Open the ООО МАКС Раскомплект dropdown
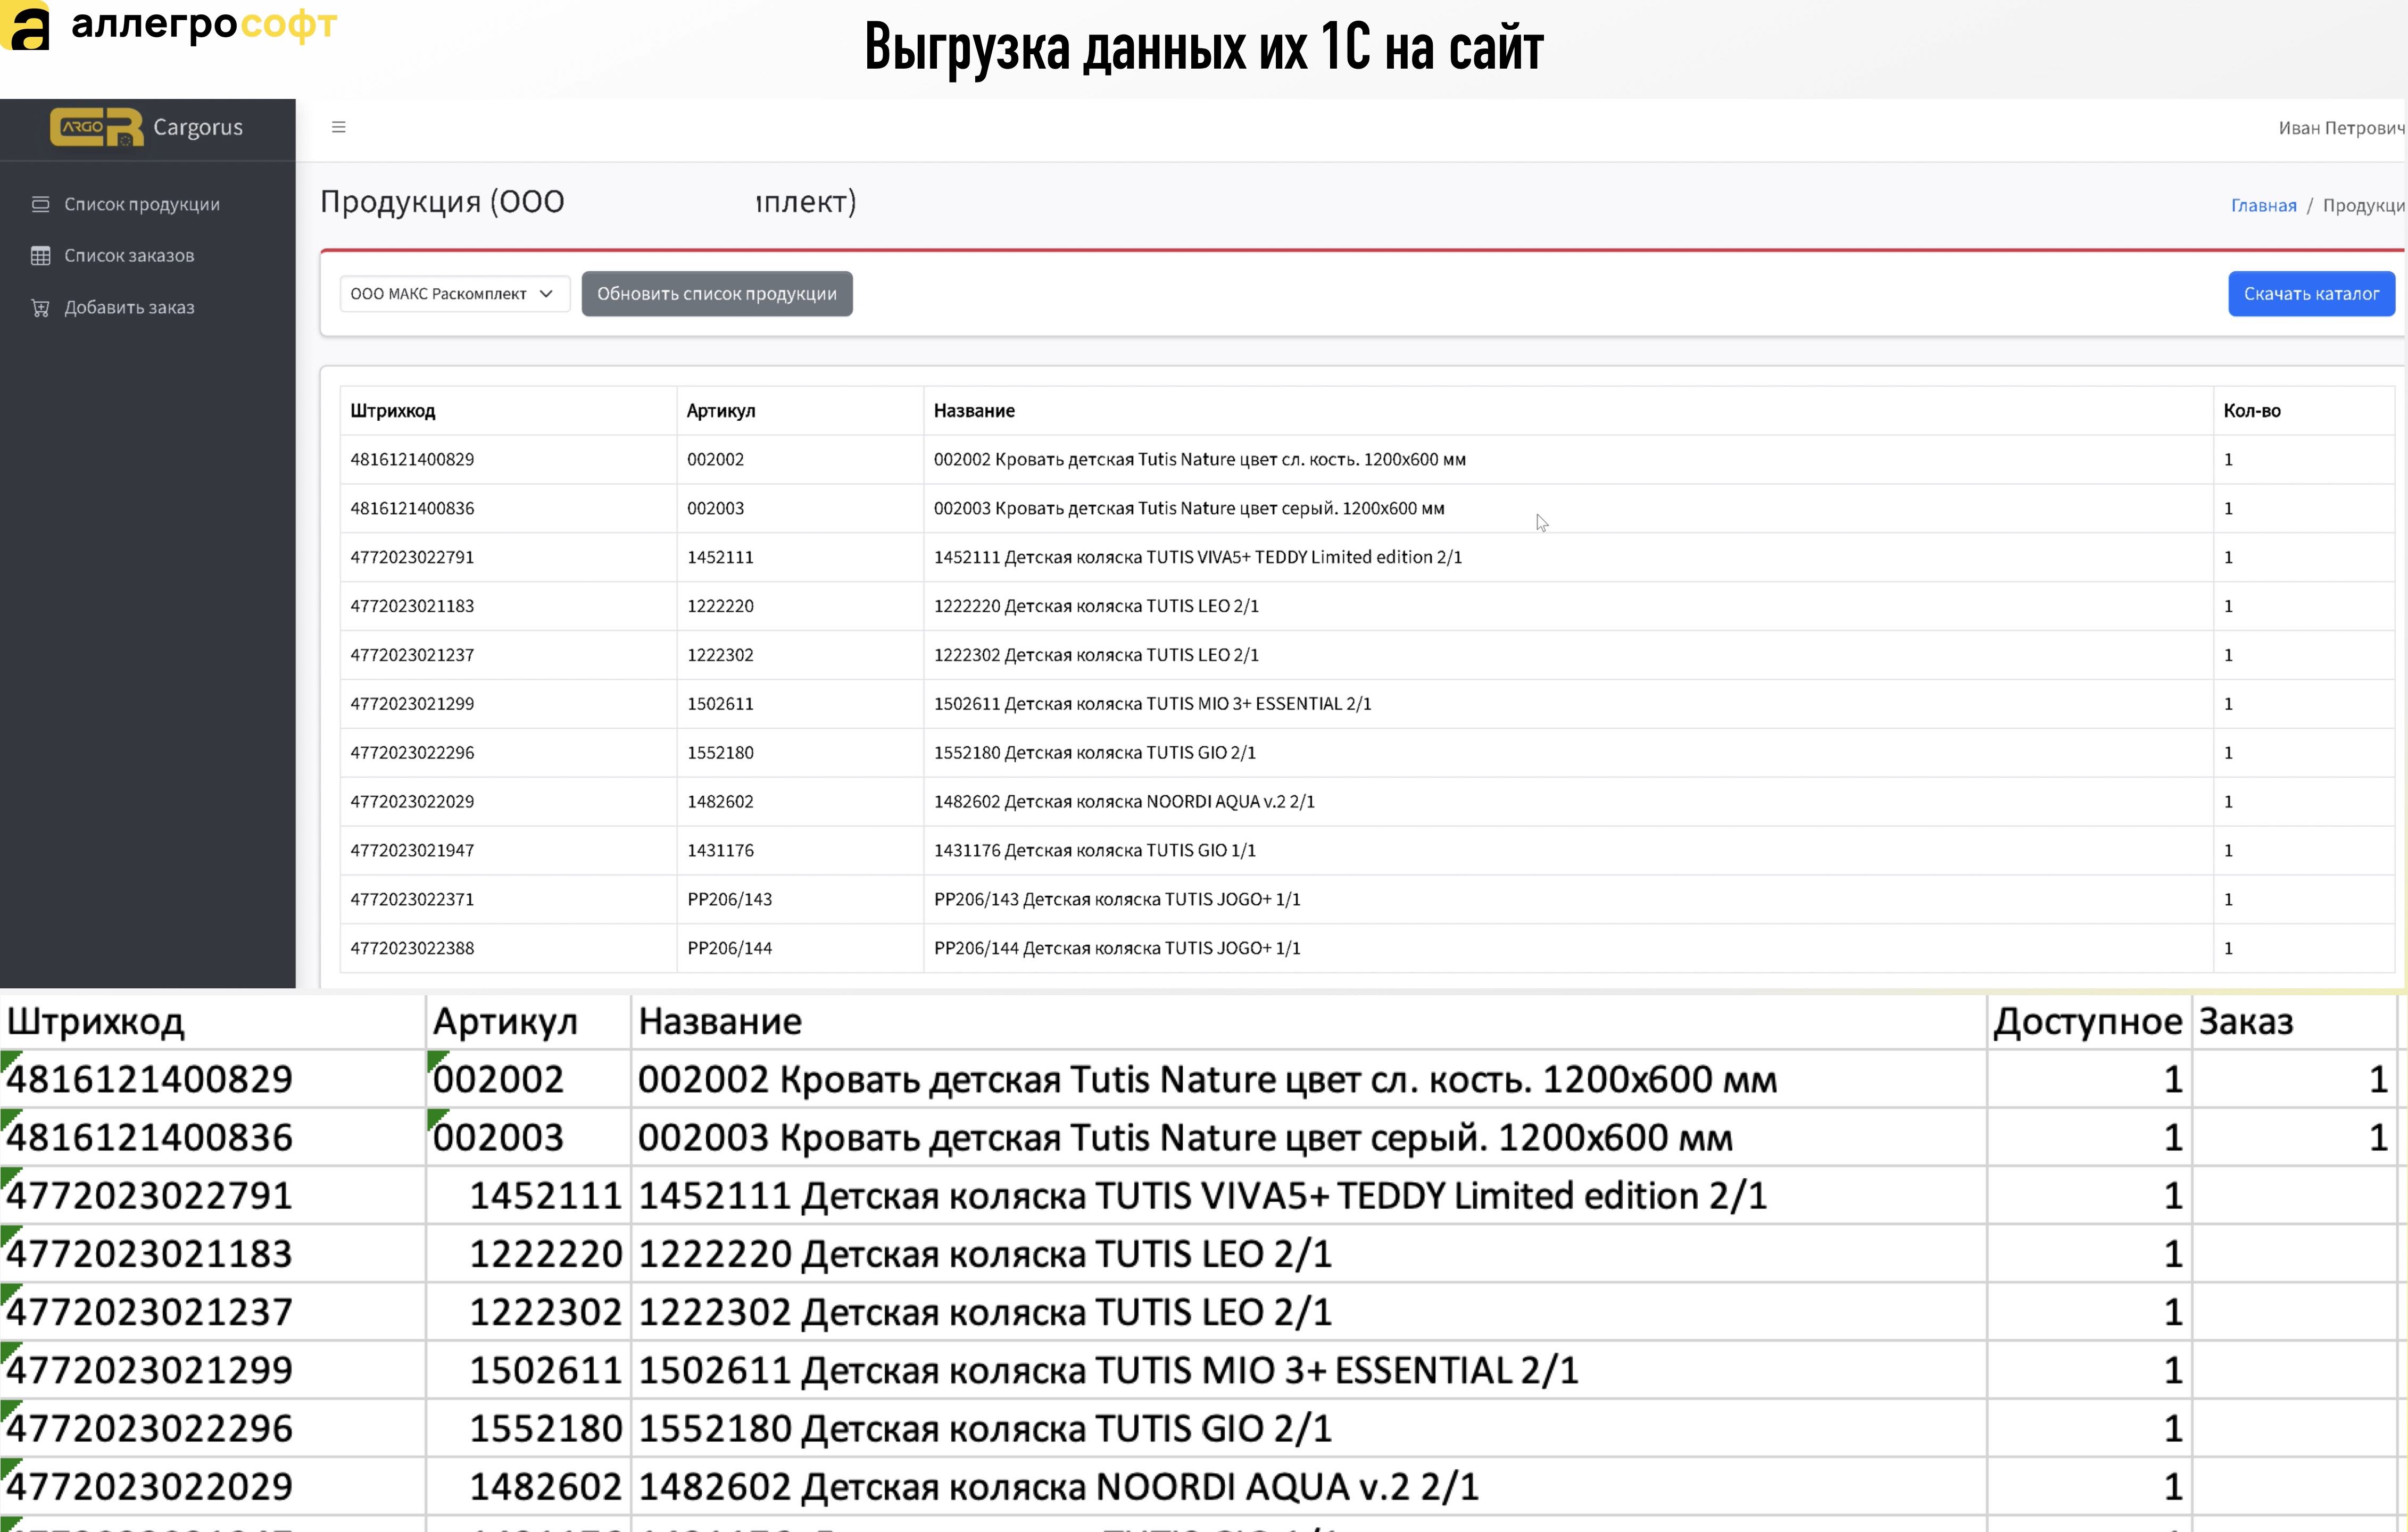 point(455,294)
